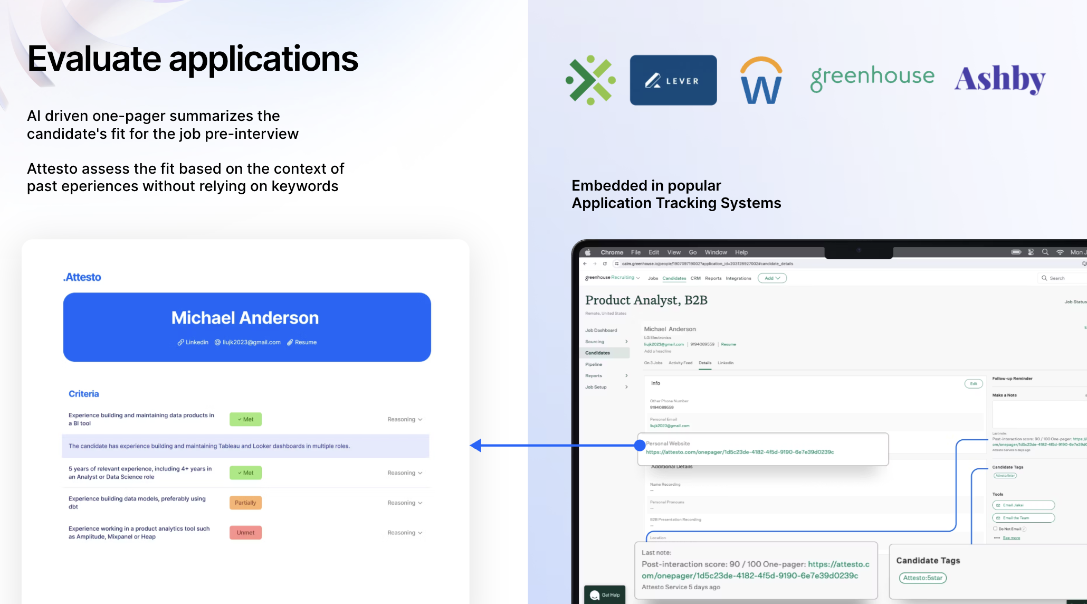The height and width of the screenshot is (604, 1087).
Task: Expand Reasoning for the Unmet criterion
Action: pos(404,533)
